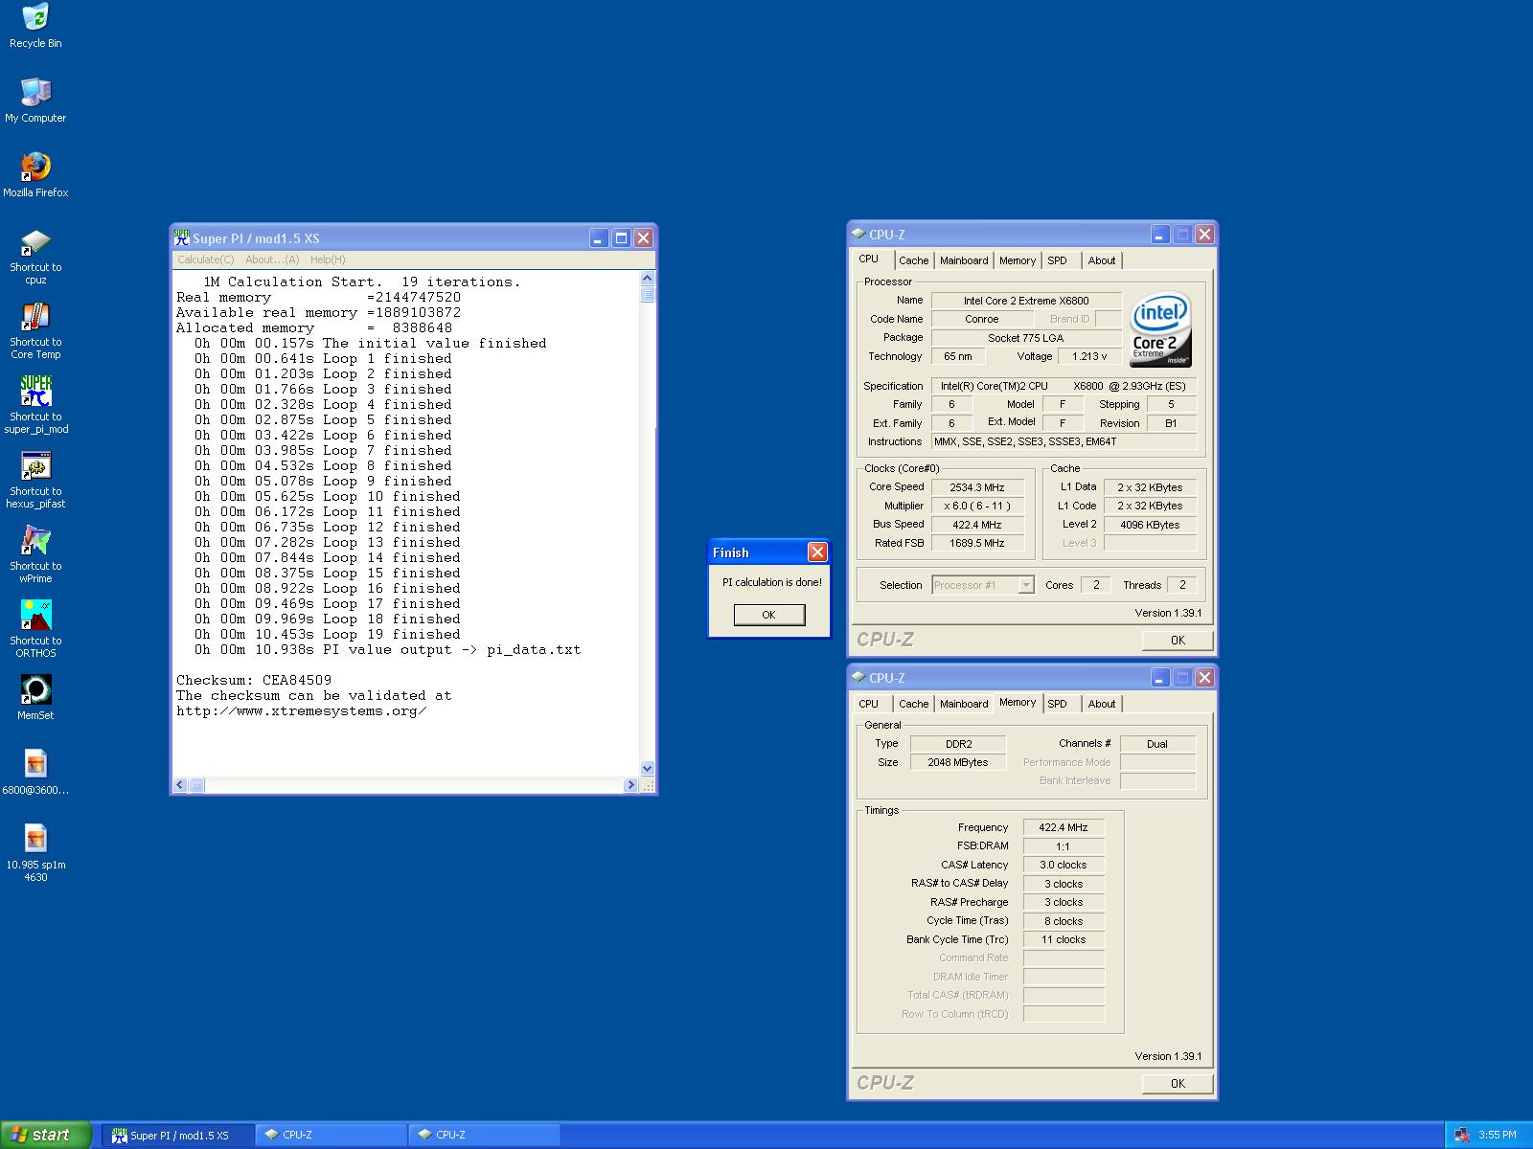Select the MemSet desktop icon

(35, 697)
